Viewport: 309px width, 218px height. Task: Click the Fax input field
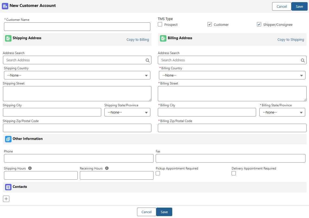pyautogui.click(x=230, y=158)
